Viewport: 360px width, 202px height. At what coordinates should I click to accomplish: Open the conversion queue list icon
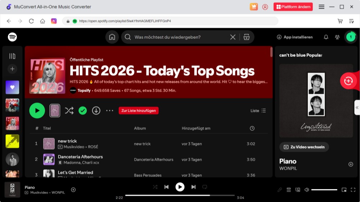351,21
